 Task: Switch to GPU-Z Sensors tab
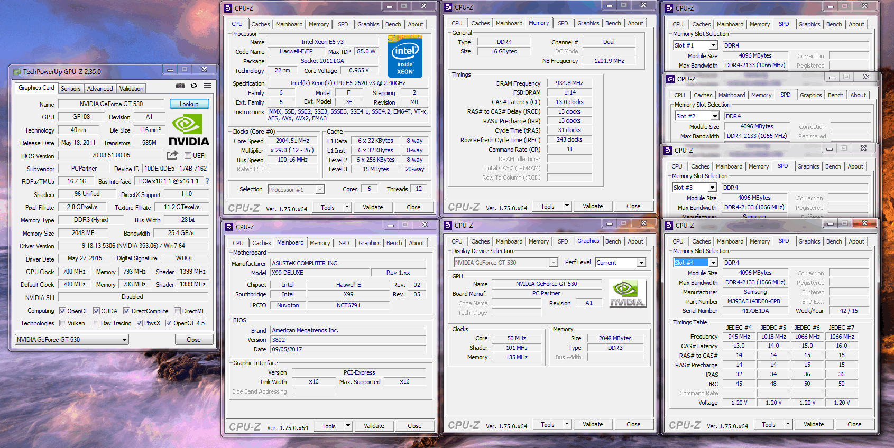(x=71, y=89)
